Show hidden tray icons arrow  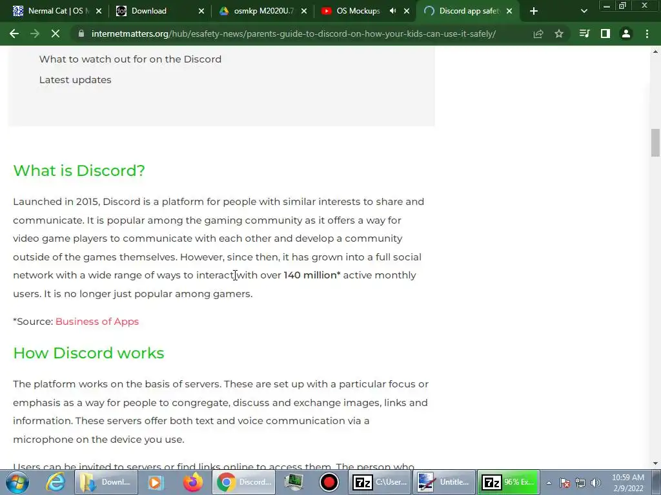(549, 483)
